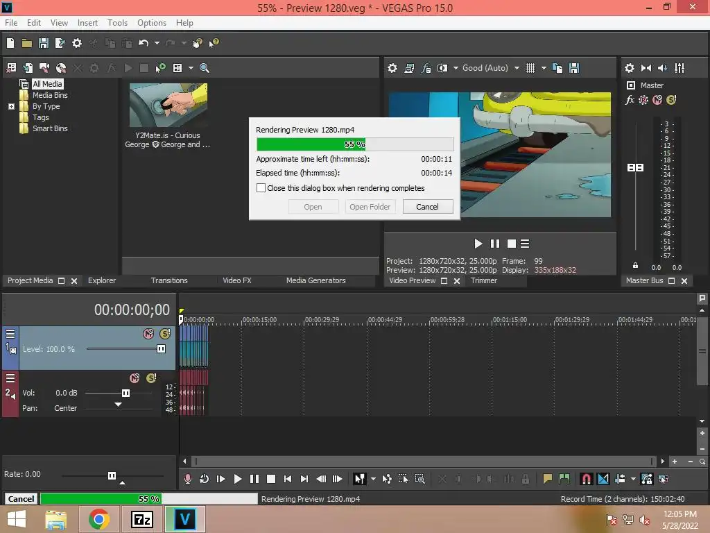Toggle the red Snapping magnet icon

click(x=586, y=479)
